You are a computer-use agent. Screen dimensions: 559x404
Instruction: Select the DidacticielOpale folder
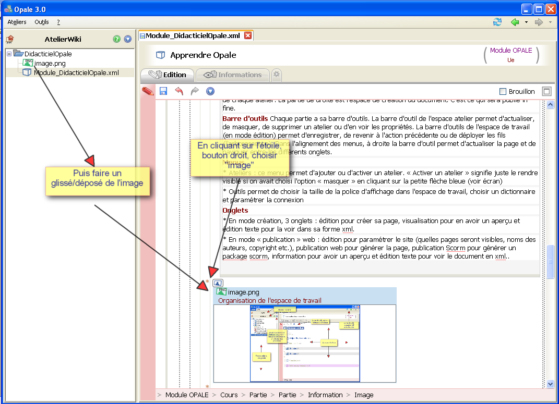(48, 54)
